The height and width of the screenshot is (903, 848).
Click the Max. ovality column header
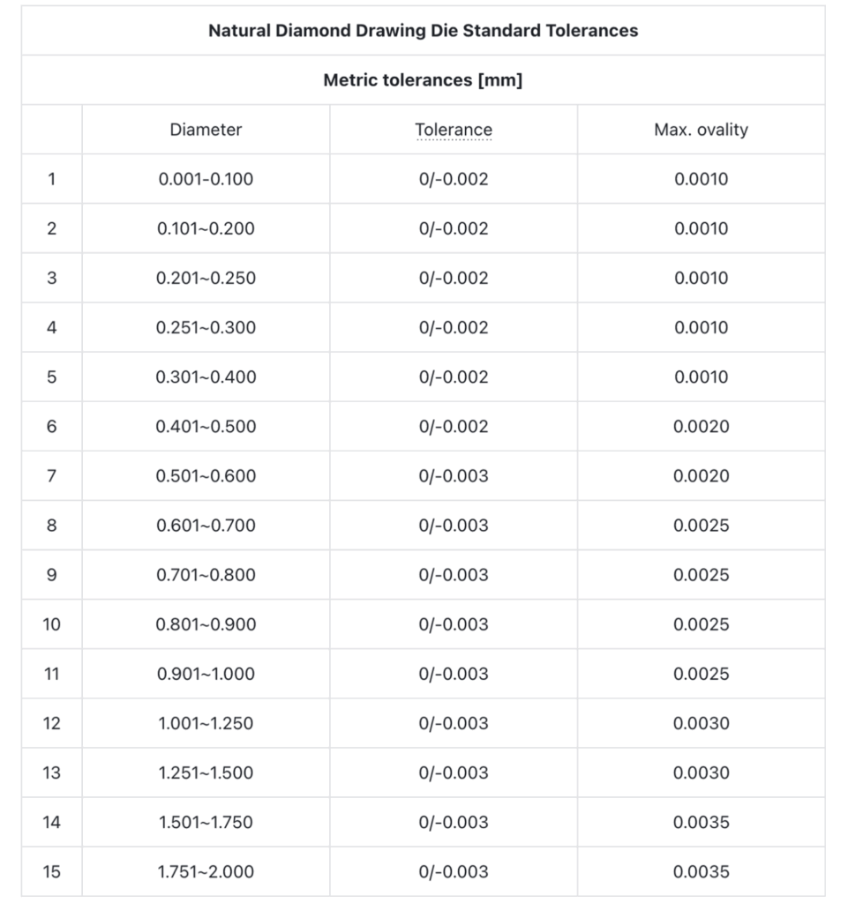click(x=701, y=130)
